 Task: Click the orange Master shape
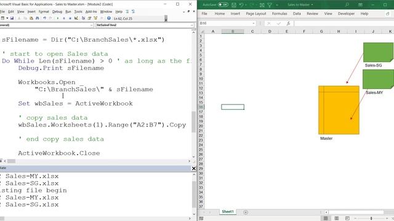click(339, 110)
